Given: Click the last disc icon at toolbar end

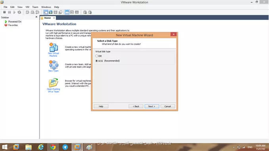Looking at the screenshot, I should pyautogui.click(x=90, y=12).
